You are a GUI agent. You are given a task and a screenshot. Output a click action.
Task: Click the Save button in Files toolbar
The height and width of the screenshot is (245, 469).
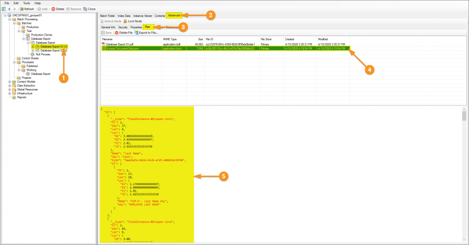[106, 33]
